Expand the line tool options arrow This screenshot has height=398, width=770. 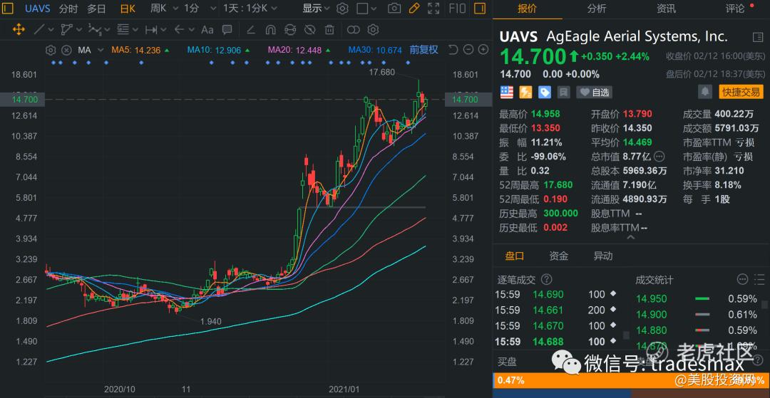click(51, 30)
